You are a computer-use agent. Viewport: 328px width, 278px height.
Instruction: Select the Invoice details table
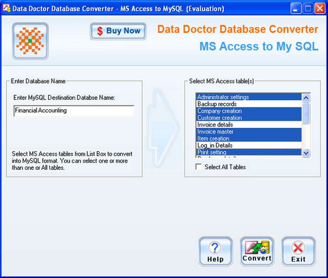pos(249,125)
